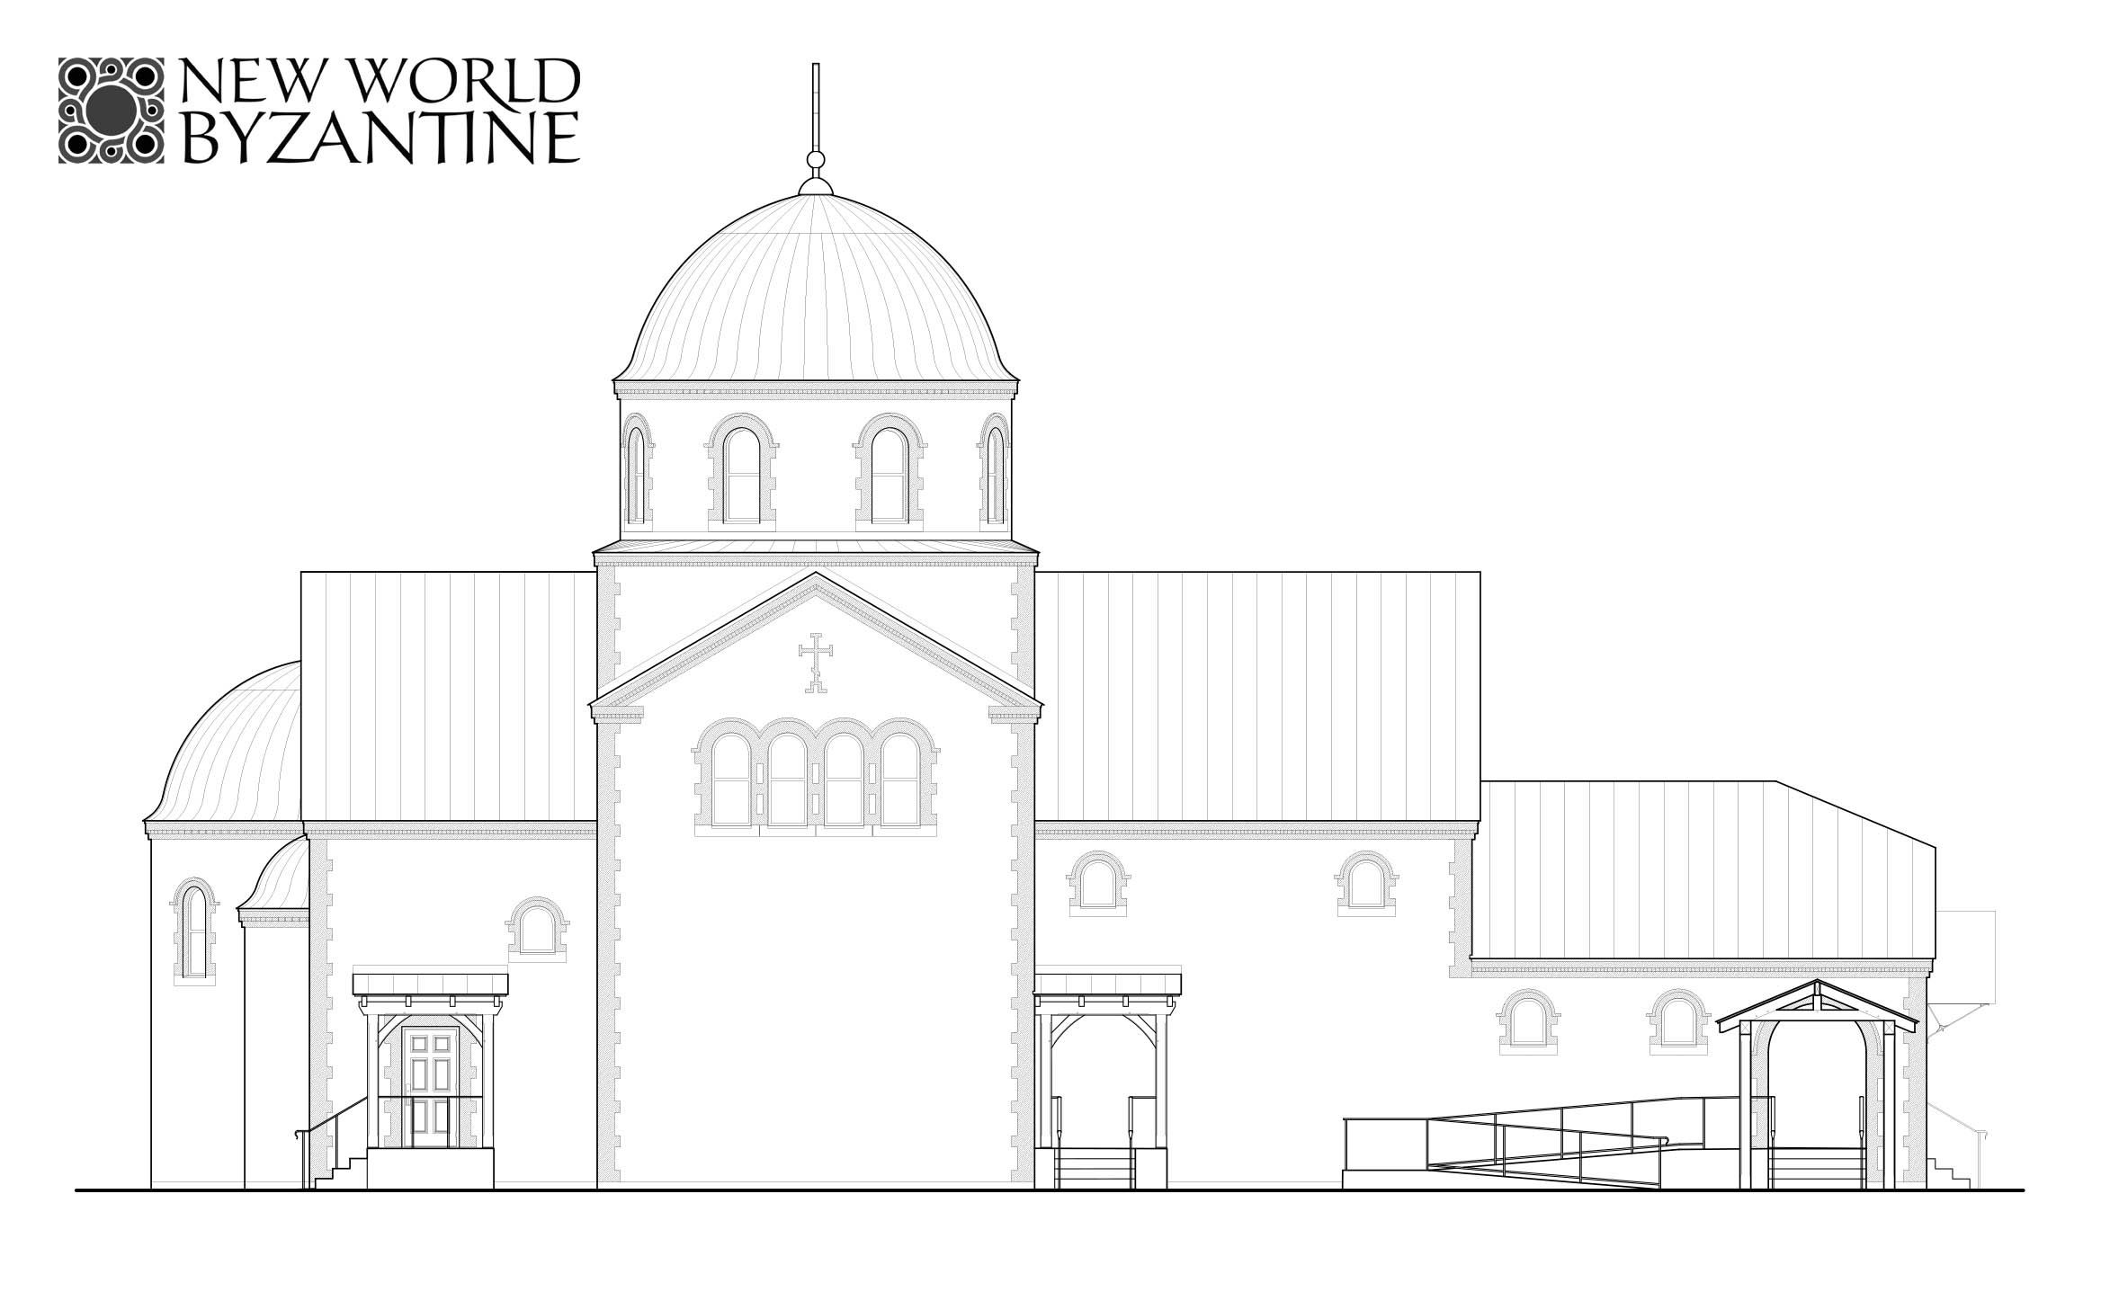Click flat porch canopy right of central tower

[1108, 983]
